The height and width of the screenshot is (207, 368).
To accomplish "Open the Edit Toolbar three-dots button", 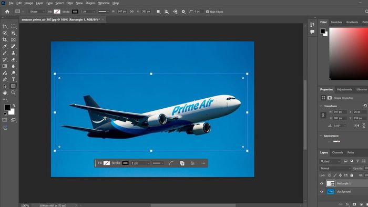I will (5, 99).
